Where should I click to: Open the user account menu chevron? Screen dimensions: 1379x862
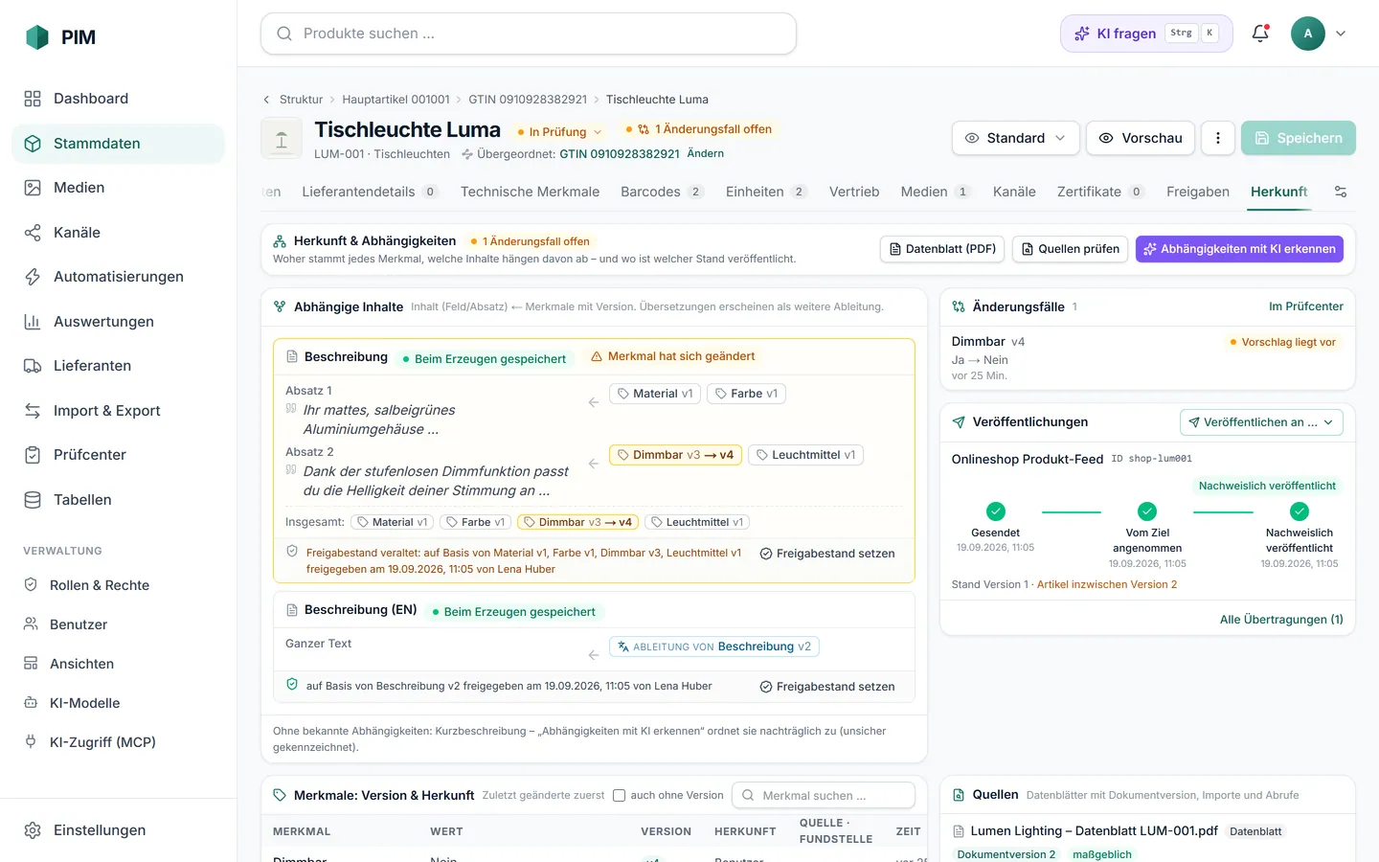click(x=1341, y=34)
